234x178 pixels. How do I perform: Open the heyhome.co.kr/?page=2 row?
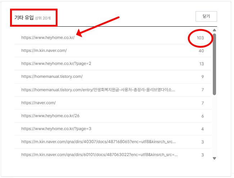(x=113, y=63)
